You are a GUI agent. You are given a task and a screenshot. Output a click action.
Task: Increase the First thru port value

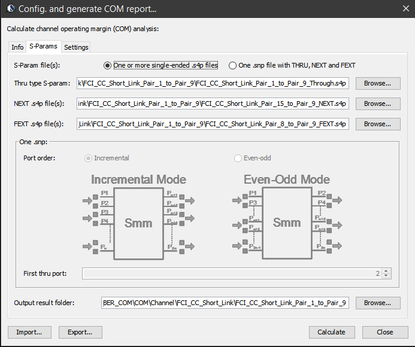(x=386, y=270)
